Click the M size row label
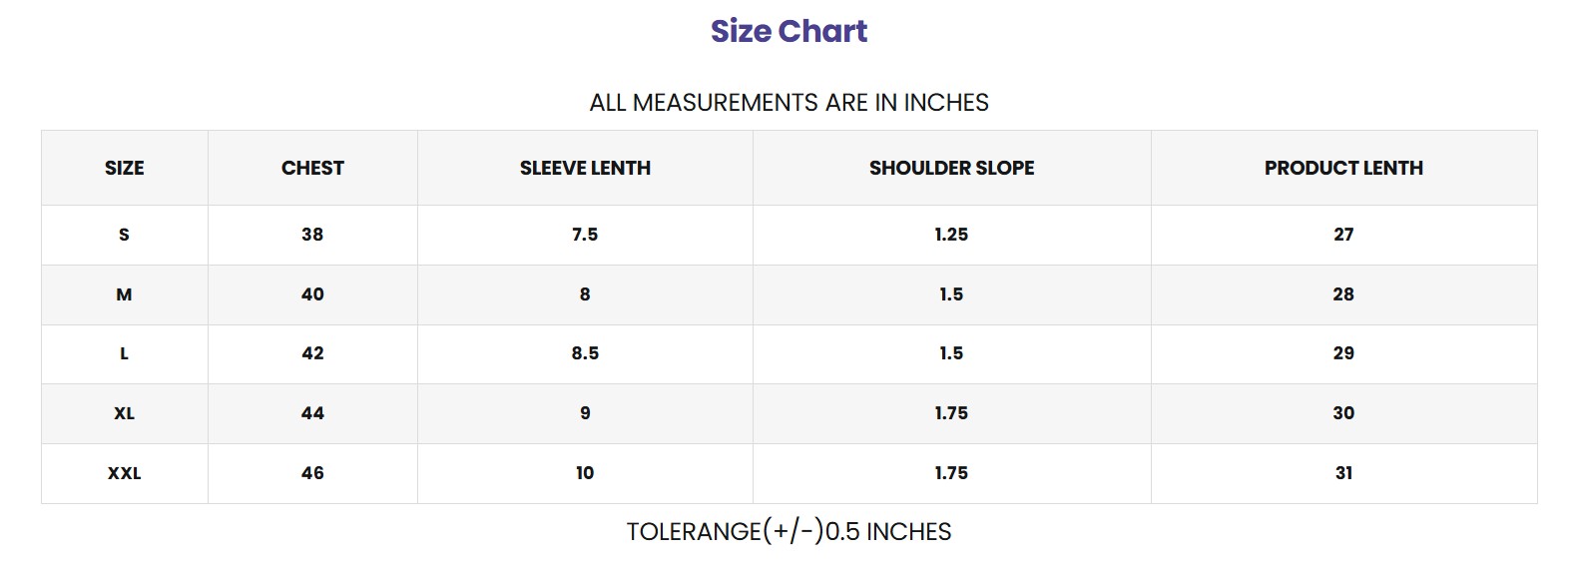 point(124,294)
